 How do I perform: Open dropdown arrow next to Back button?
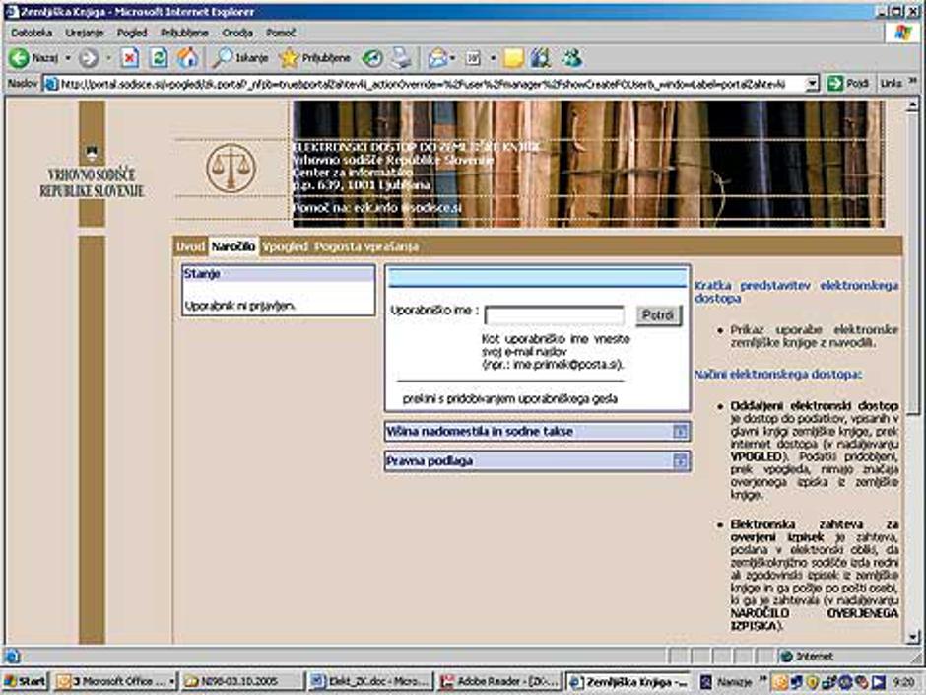(68, 58)
